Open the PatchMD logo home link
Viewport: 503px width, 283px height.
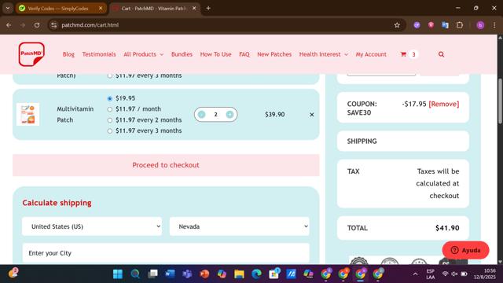point(31,54)
